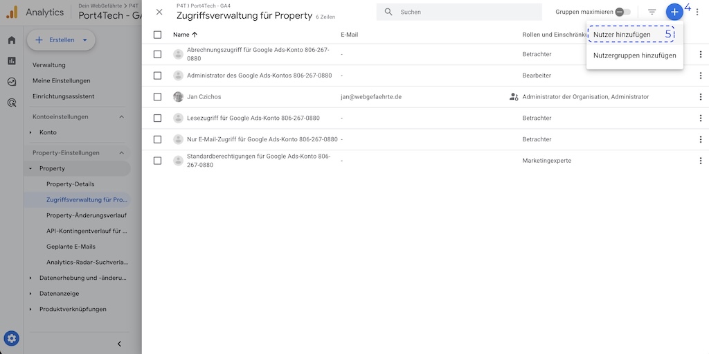Screen dimensions: 709x354
Task: Expand the Datenanzeige tree item
Action: pyautogui.click(x=30, y=293)
